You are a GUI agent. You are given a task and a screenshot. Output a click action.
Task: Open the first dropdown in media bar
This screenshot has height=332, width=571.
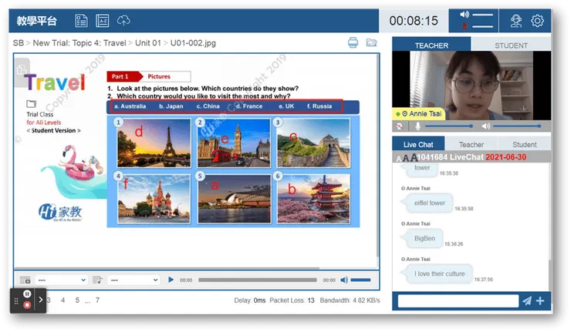click(60, 280)
